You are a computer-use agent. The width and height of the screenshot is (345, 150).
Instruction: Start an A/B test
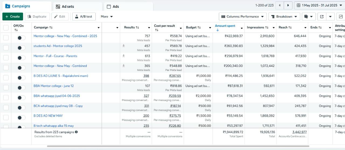84,16
